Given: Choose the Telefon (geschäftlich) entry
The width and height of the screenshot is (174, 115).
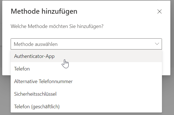Looking at the screenshot, I should coord(37,106).
